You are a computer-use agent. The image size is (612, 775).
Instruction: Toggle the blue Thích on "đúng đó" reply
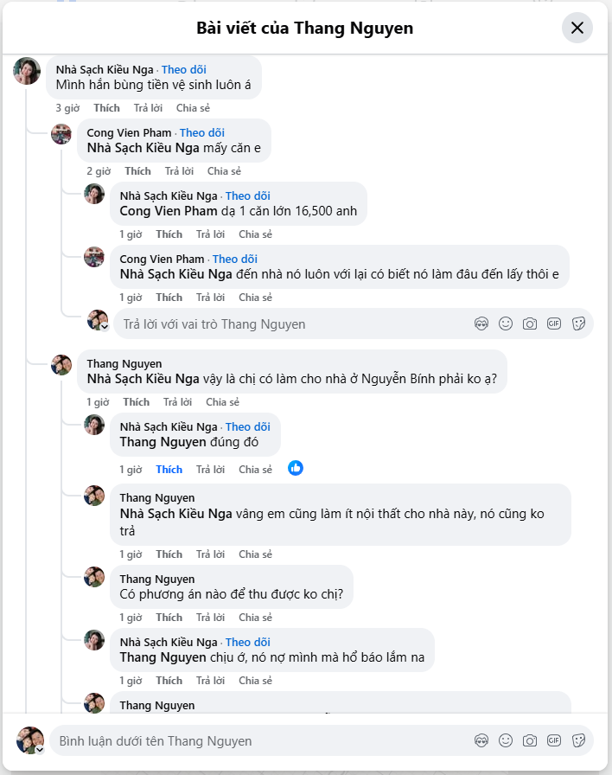(x=169, y=470)
